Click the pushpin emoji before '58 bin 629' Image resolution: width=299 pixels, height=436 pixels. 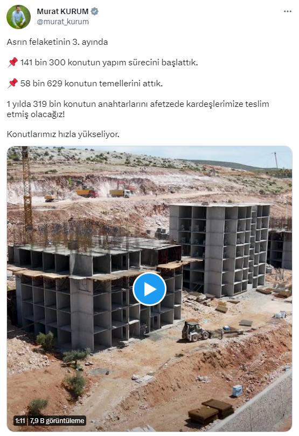[12, 83]
